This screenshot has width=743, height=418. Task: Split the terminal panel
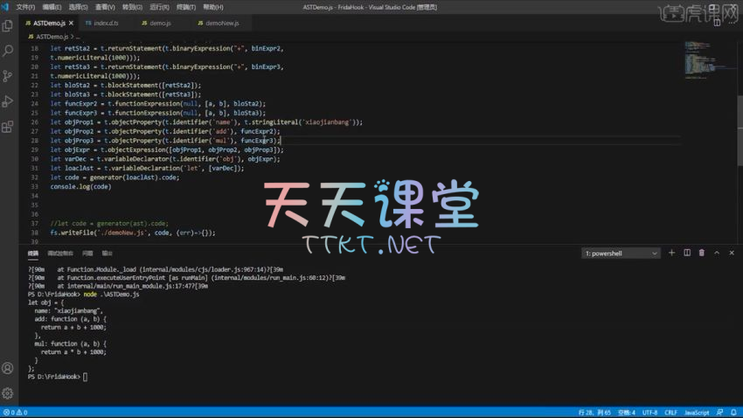pyautogui.click(x=687, y=253)
